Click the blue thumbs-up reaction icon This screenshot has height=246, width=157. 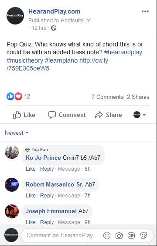pyautogui.click(x=10, y=96)
